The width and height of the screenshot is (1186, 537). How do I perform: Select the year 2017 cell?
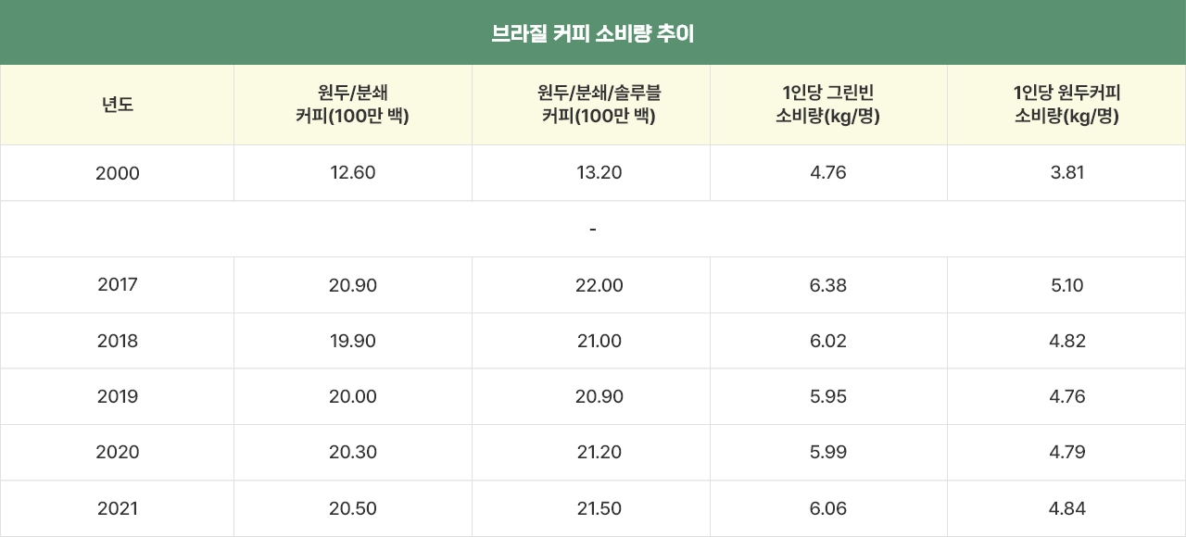(118, 285)
